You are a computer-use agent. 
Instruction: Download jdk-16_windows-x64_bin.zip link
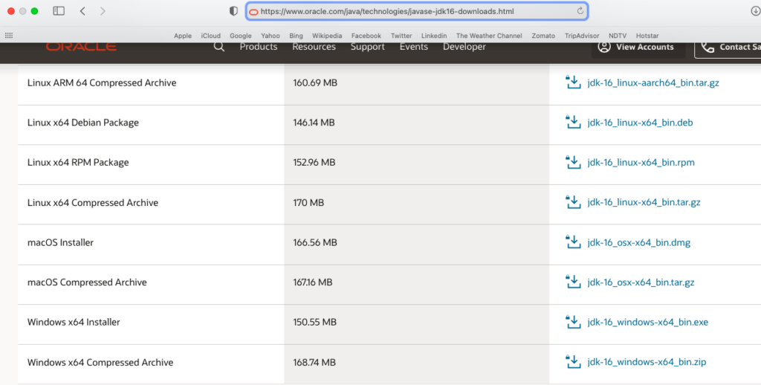pos(647,362)
